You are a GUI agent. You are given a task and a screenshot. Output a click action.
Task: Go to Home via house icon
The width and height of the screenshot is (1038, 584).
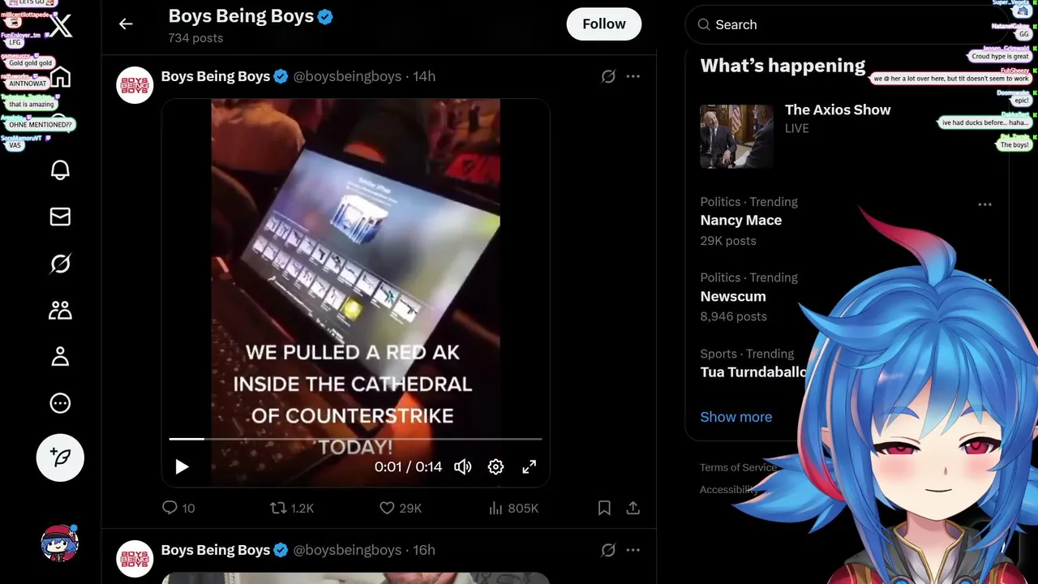pyautogui.click(x=60, y=77)
